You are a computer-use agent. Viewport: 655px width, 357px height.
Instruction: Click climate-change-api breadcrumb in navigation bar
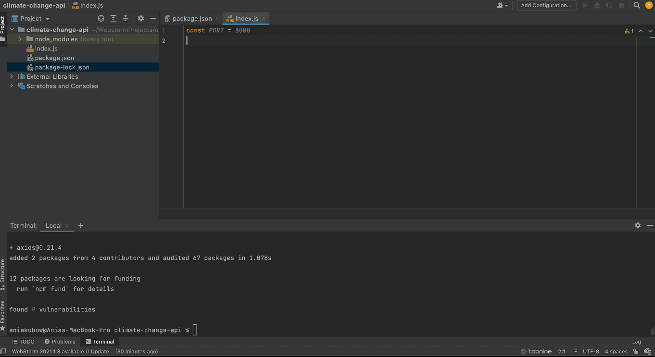(x=34, y=5)
